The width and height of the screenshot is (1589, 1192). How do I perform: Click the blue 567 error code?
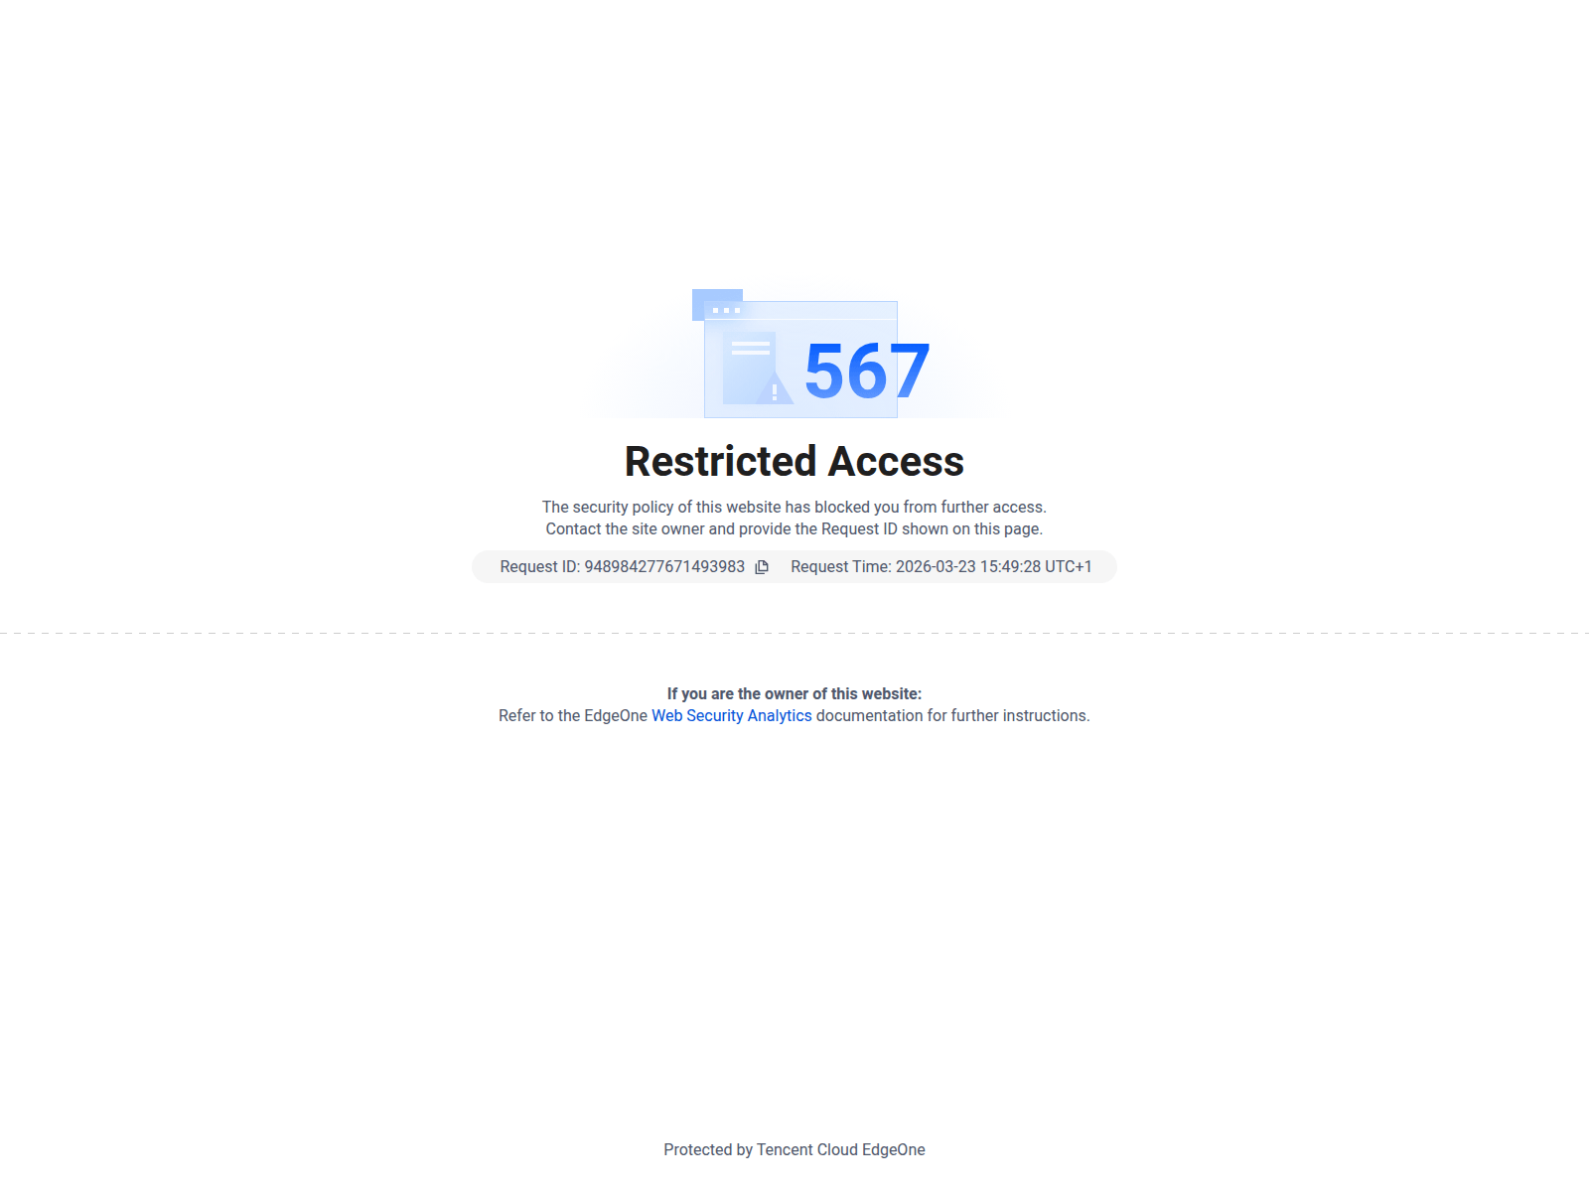pyautogui.click(x=867, y=371)
